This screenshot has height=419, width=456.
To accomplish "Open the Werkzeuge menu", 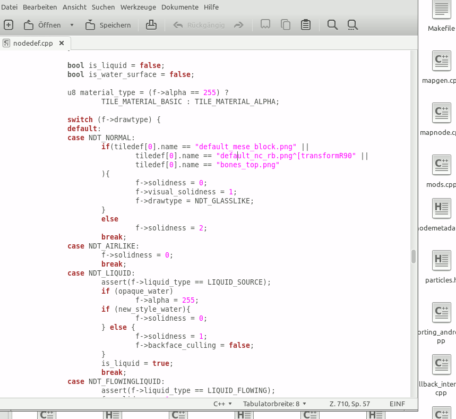I will (137, 7).
